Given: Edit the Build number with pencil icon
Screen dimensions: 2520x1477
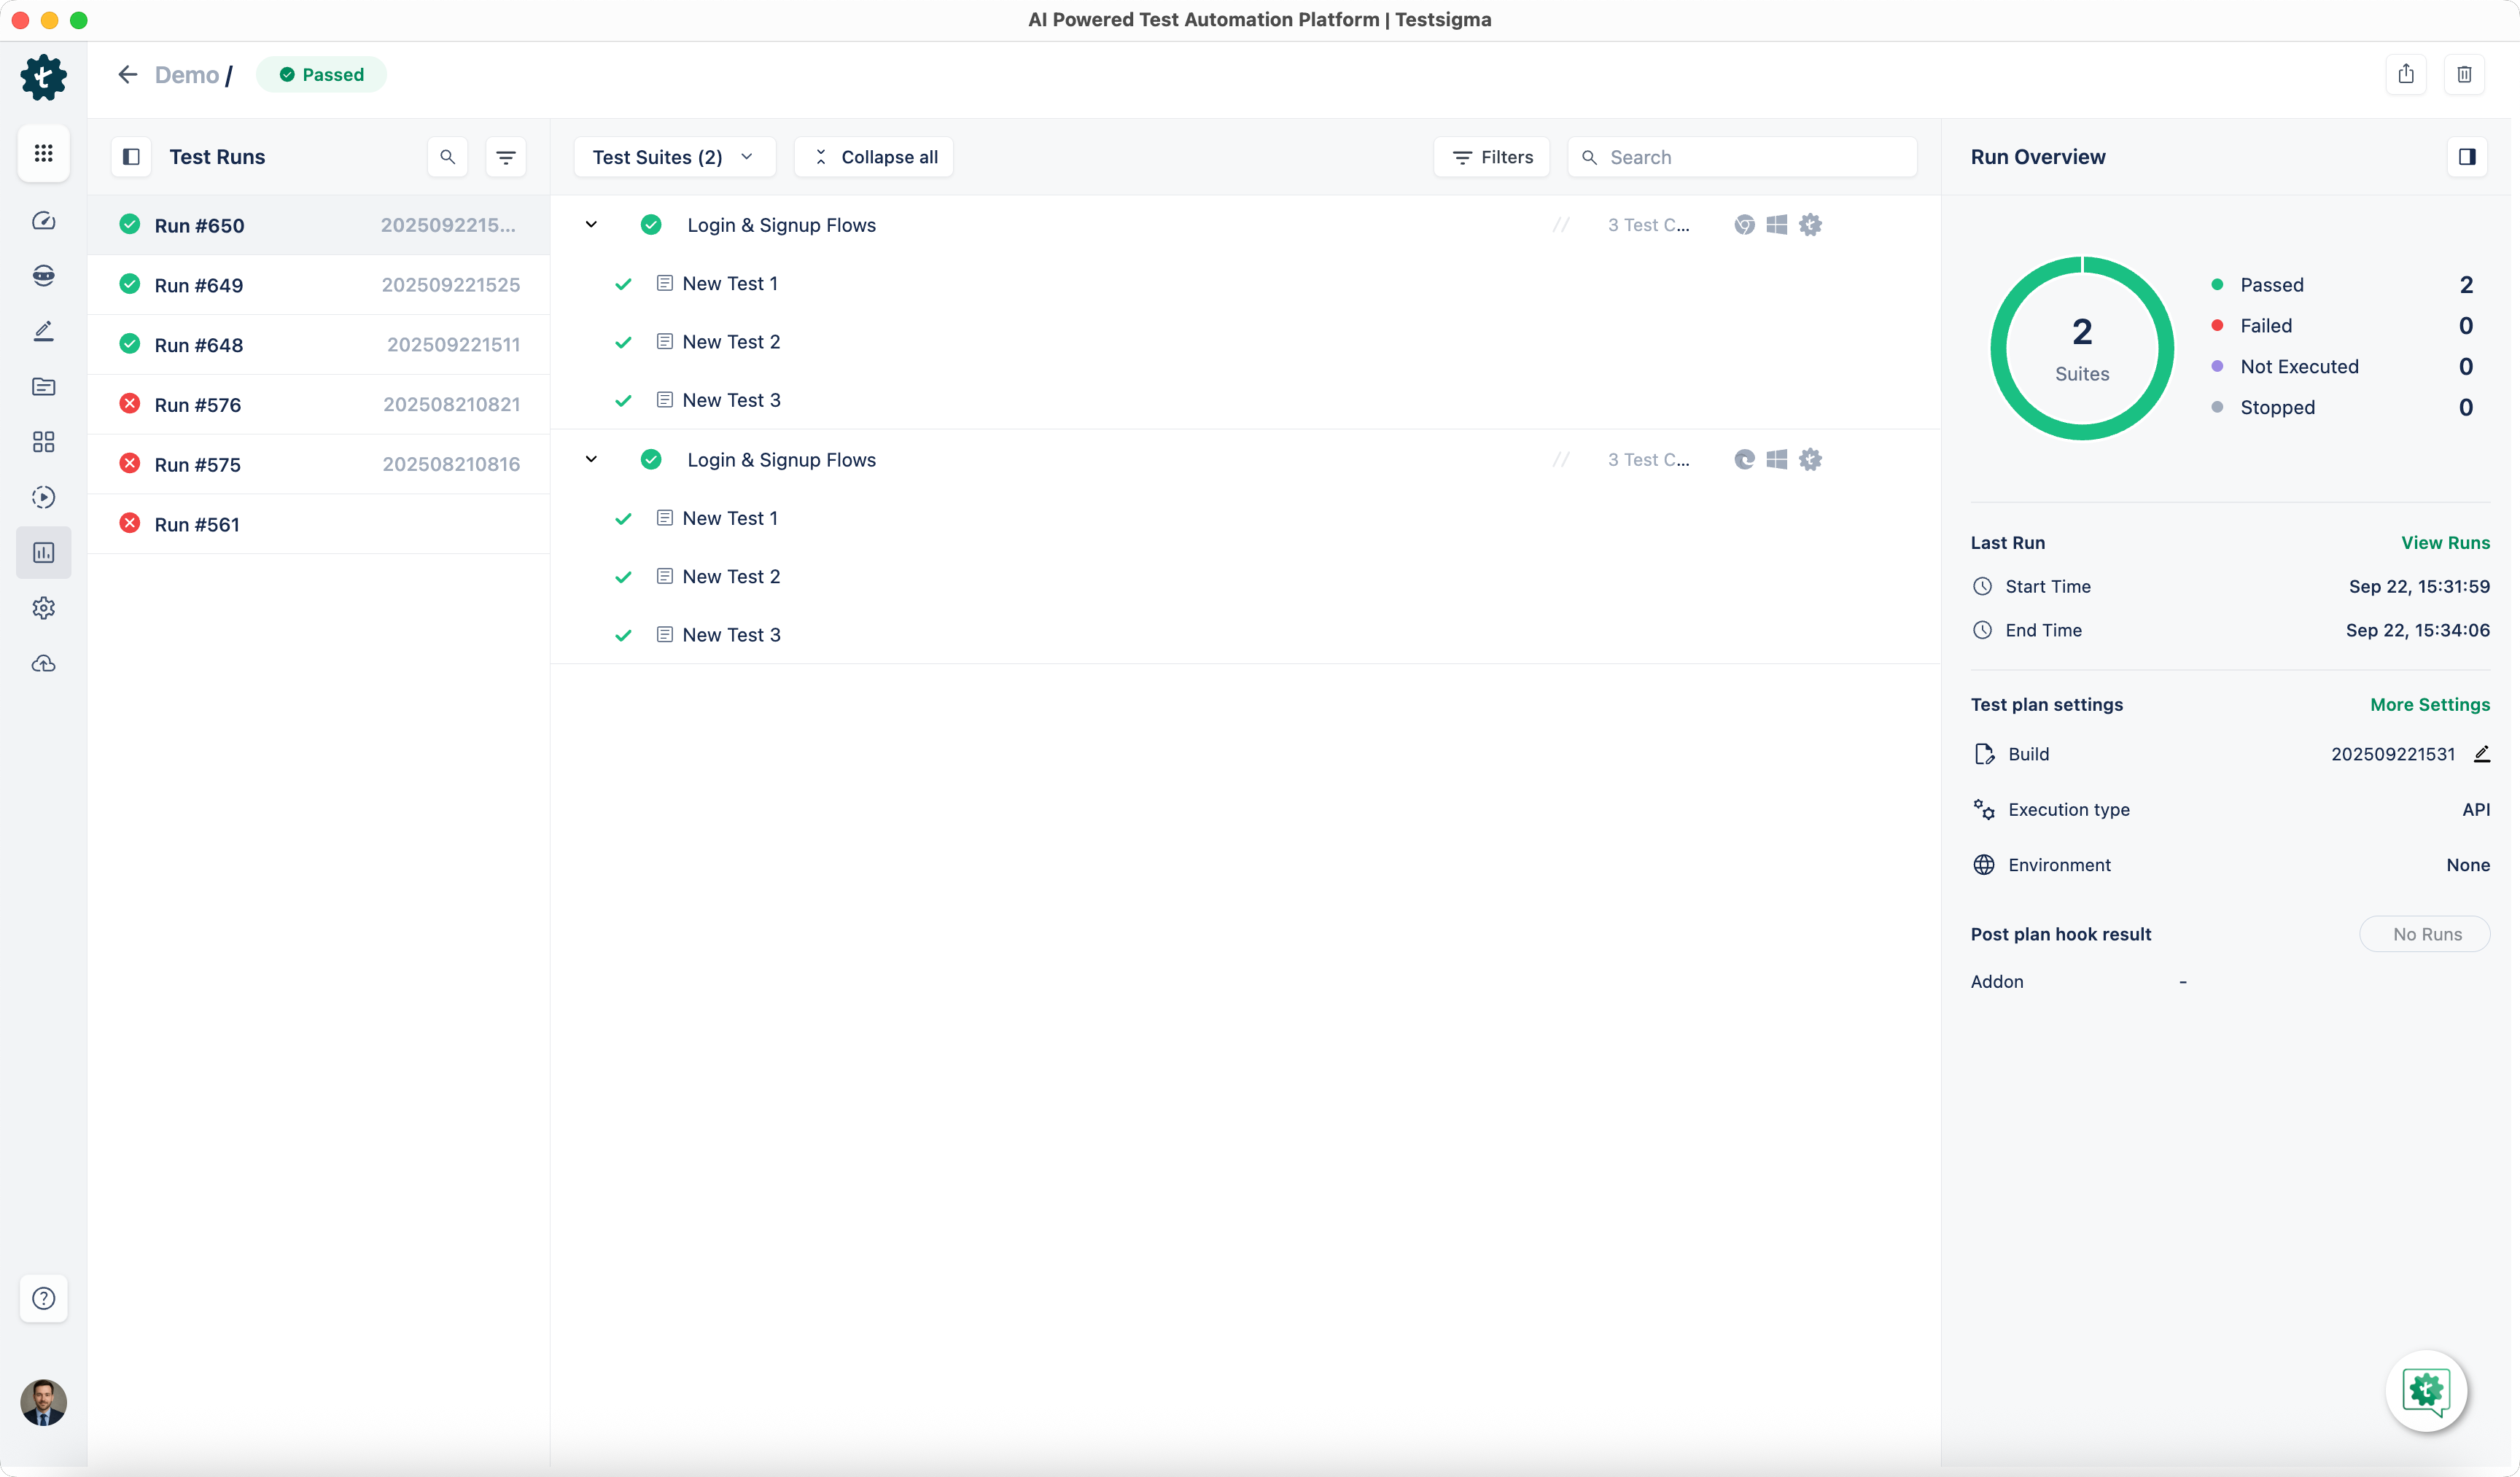Looking at the screenshot, I should [x=2481, y=754].
